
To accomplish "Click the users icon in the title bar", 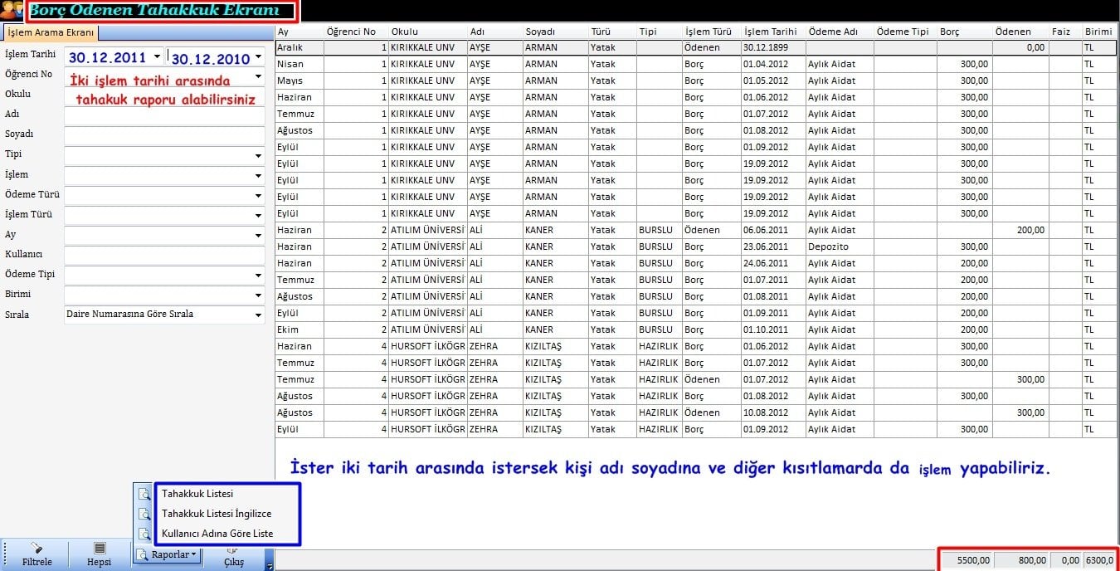I will 12,11.
